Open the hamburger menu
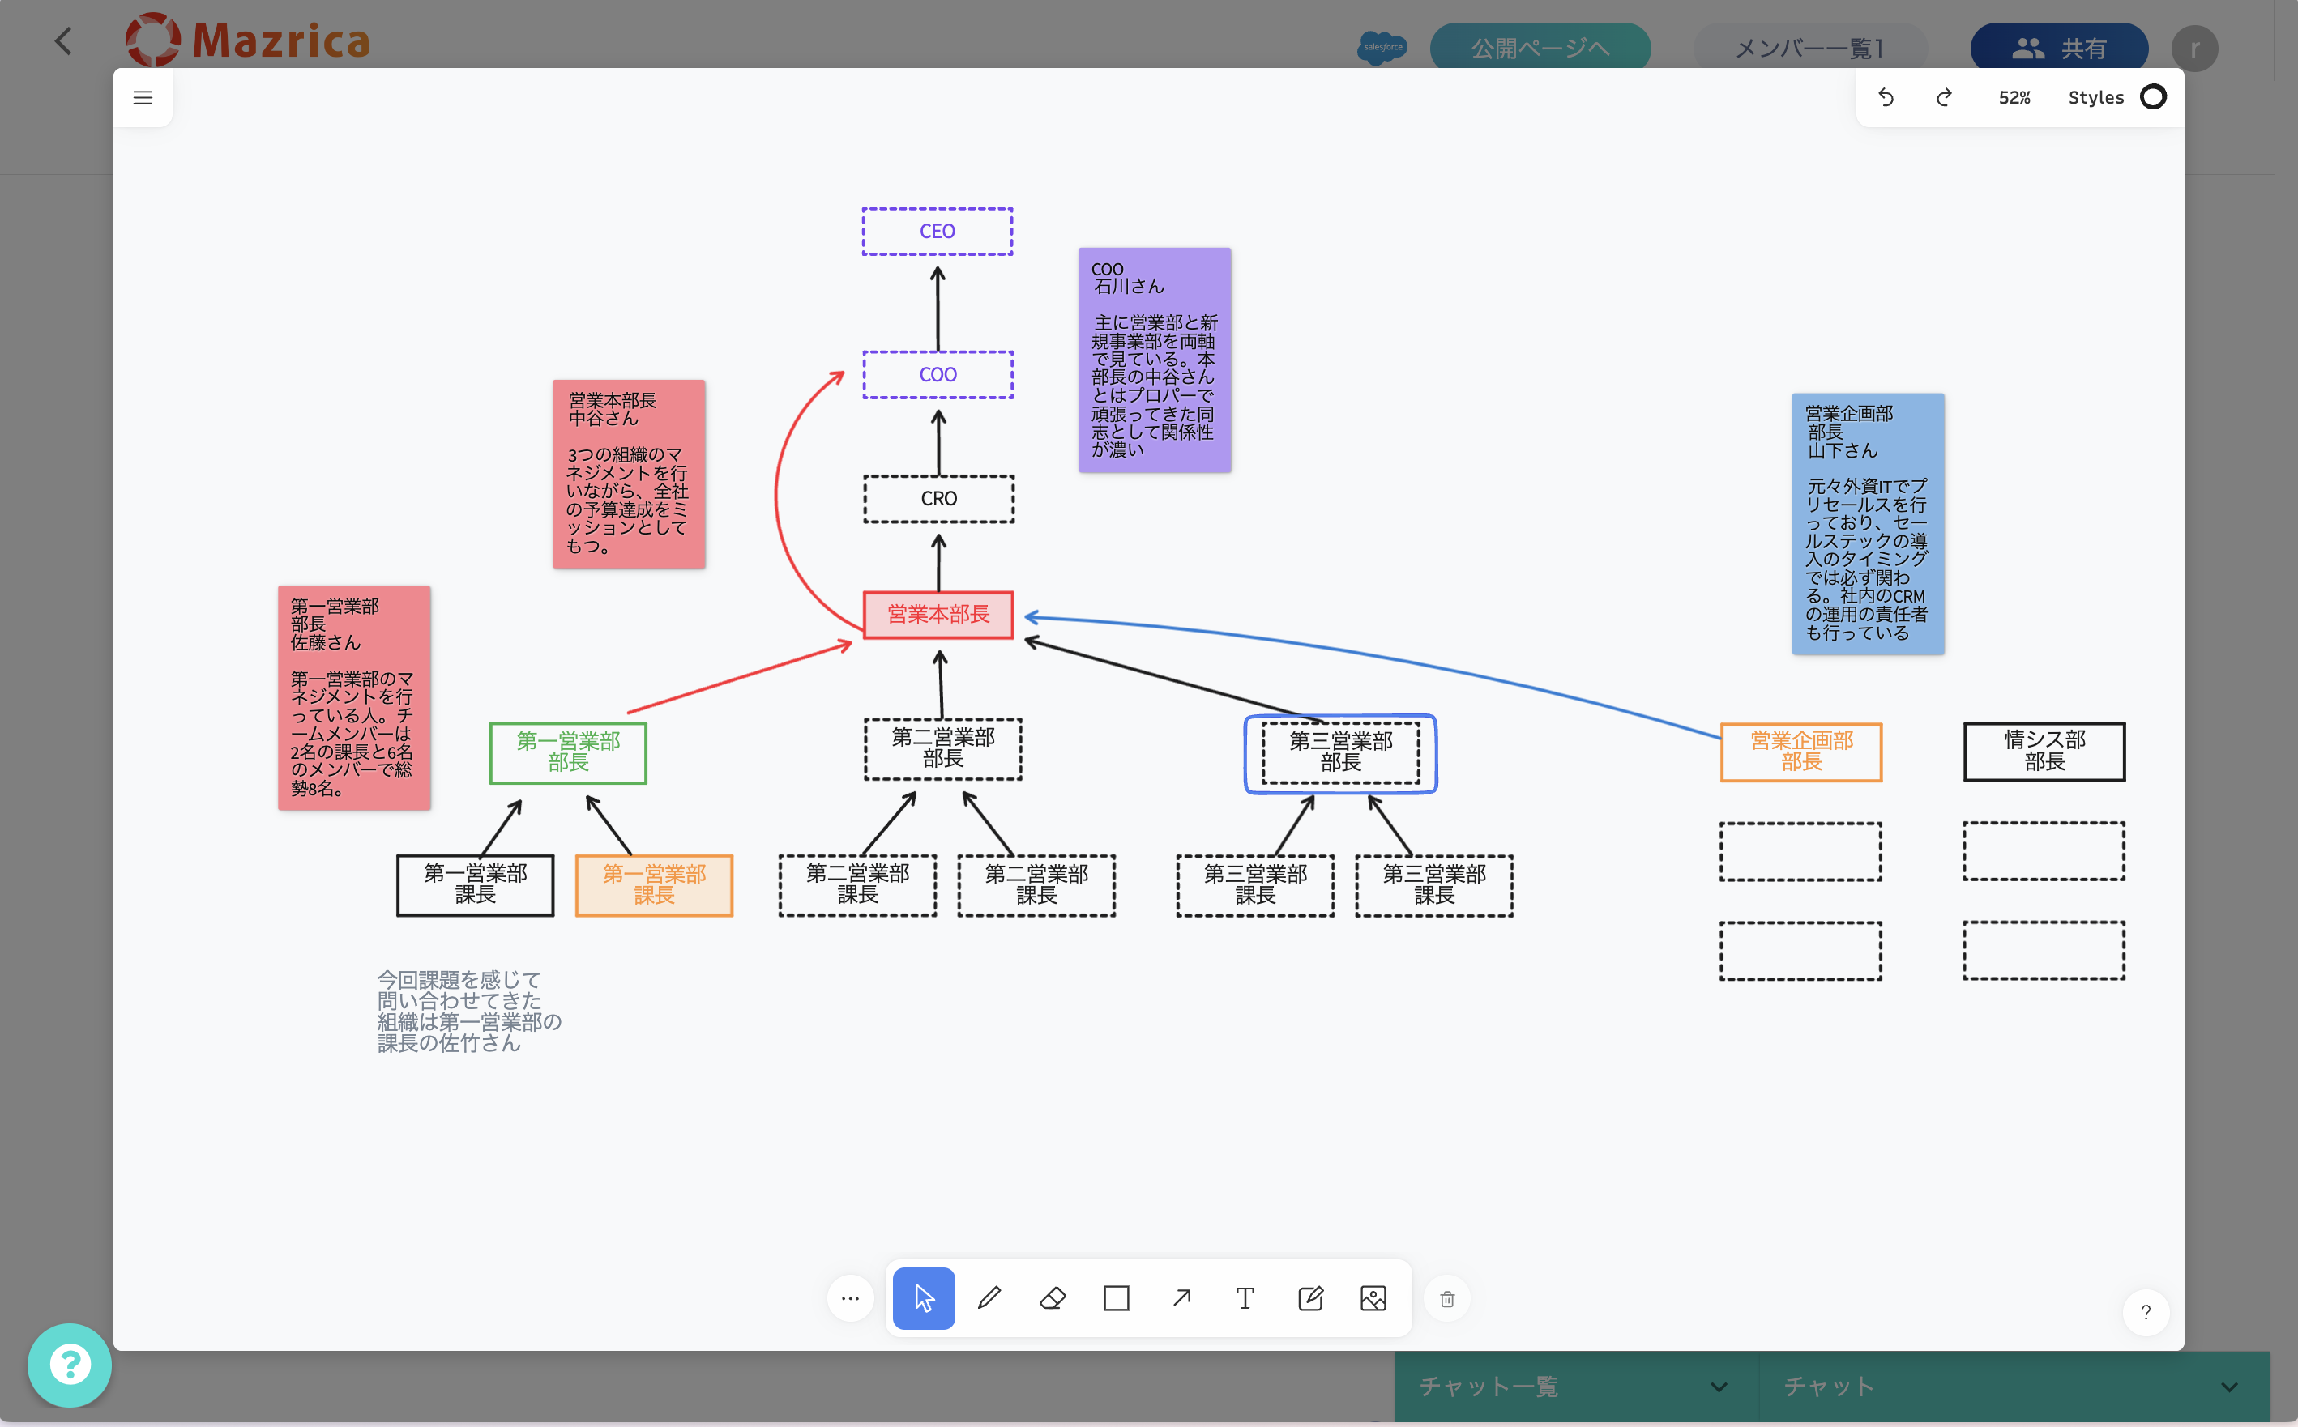The image size is (2298, 1427). pyautogui.click(x=143, y=97)
